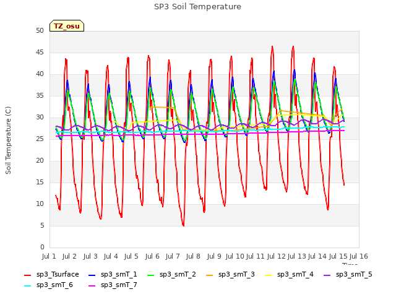
Task: Click the TZ_osu annotation label
Action: tap(67, 26)
